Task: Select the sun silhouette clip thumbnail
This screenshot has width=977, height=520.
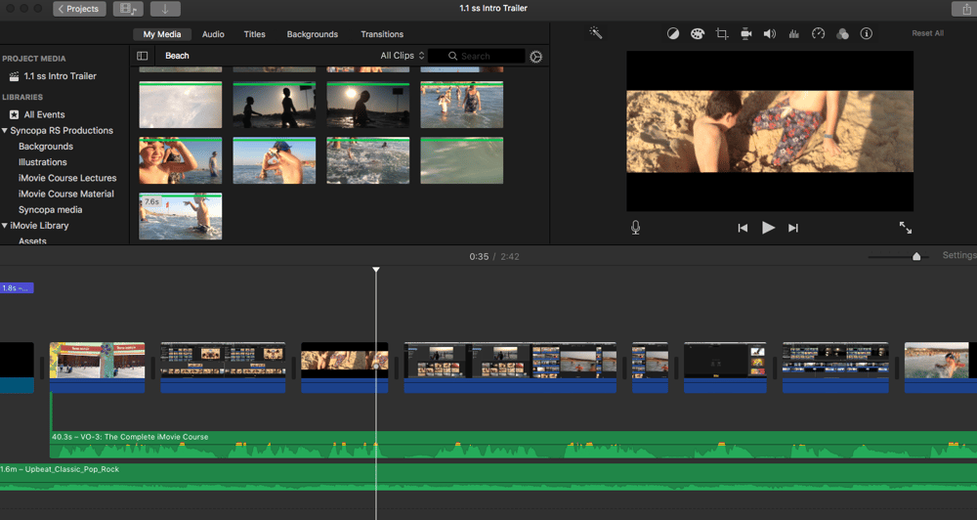Action: click(368, 106)
